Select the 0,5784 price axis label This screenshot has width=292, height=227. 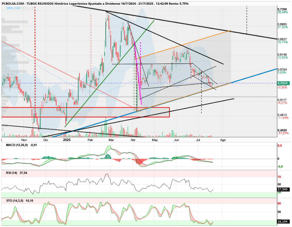coord(282,69)
